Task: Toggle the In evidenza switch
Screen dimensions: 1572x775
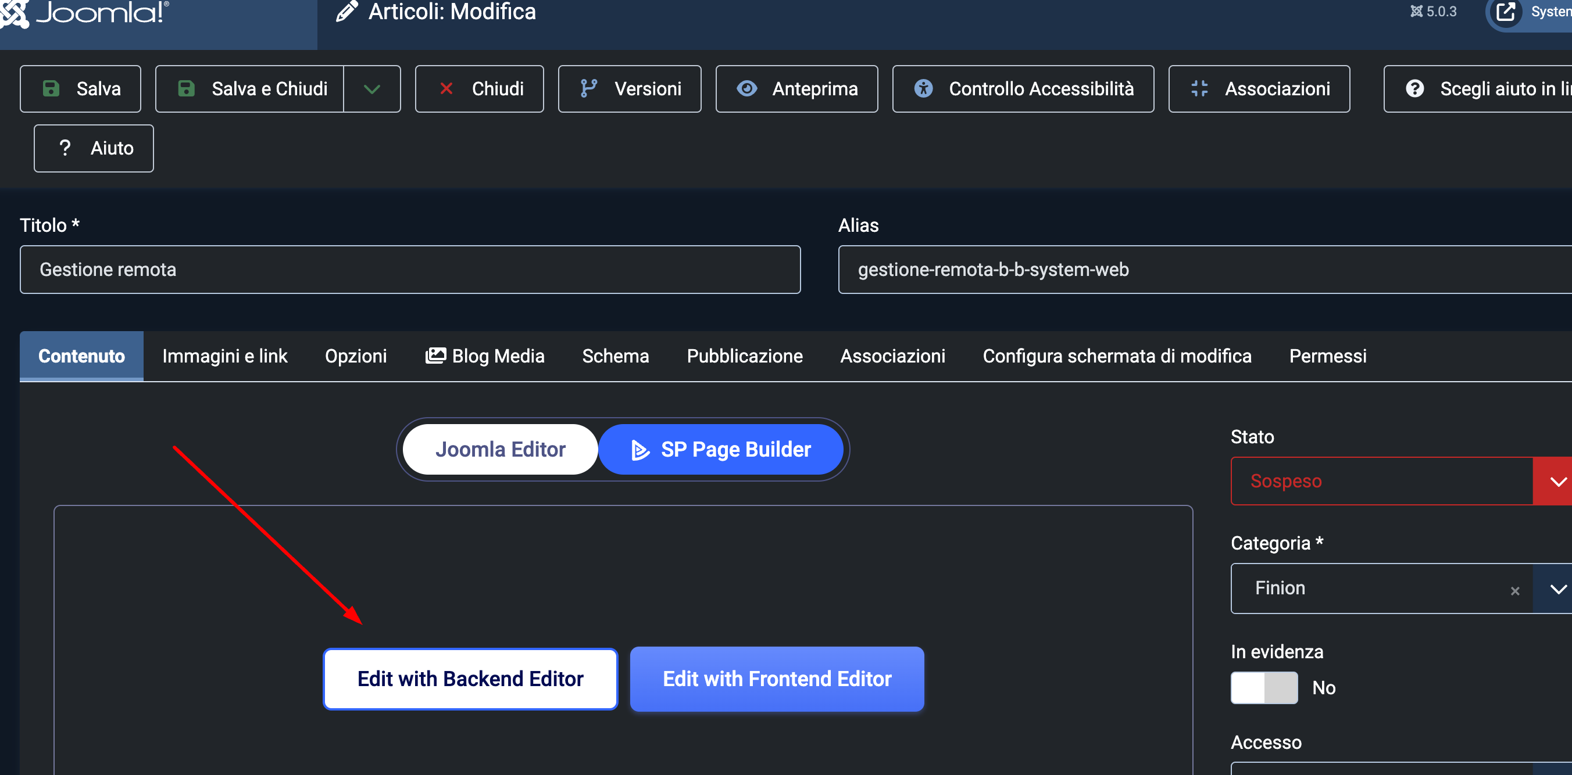Action: tap(1264, 687)
